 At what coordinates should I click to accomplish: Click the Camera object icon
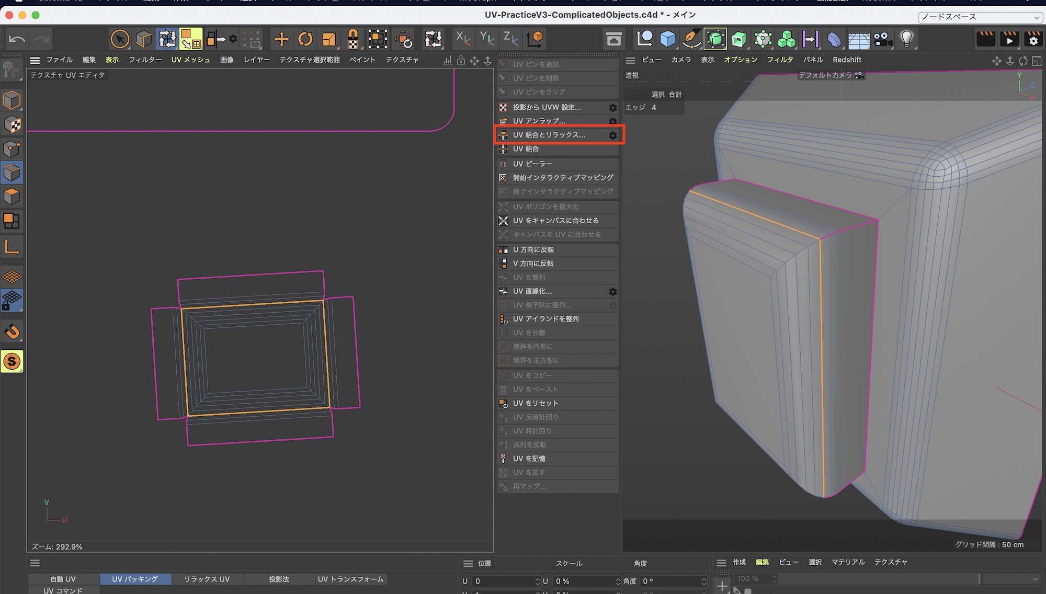click(883, 39)
